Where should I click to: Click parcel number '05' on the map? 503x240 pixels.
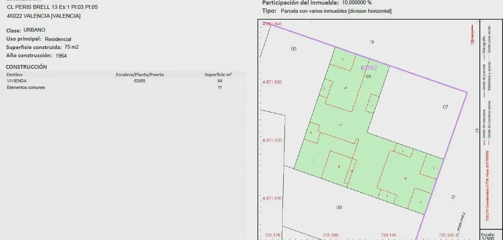pos(294,49)
